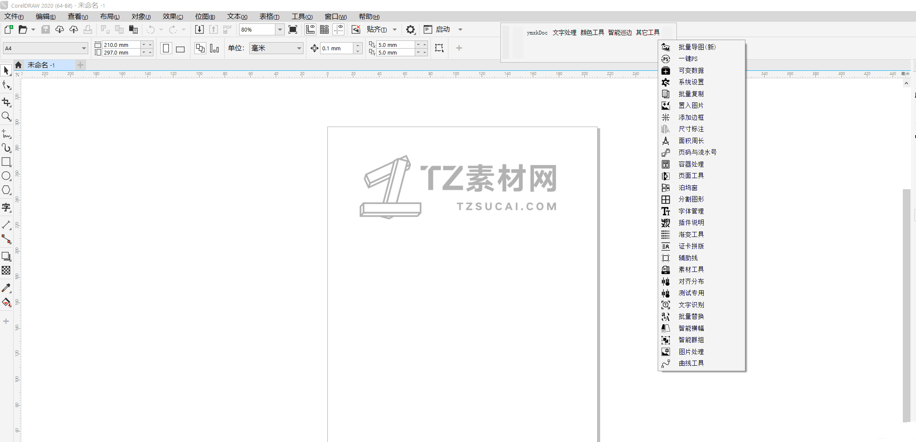Select the Pick tool arrow
This screenshot has height=442, width=916.
coord(6,70)
